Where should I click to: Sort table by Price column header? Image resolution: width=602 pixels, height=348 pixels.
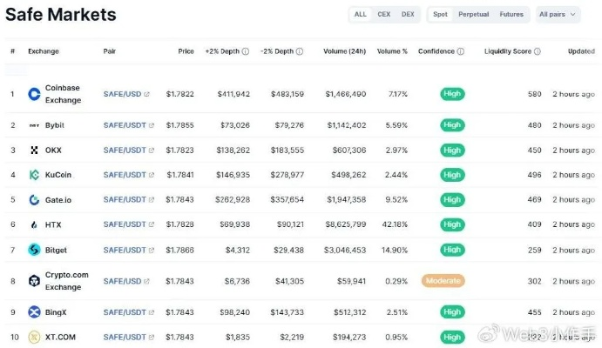[186, 51]
